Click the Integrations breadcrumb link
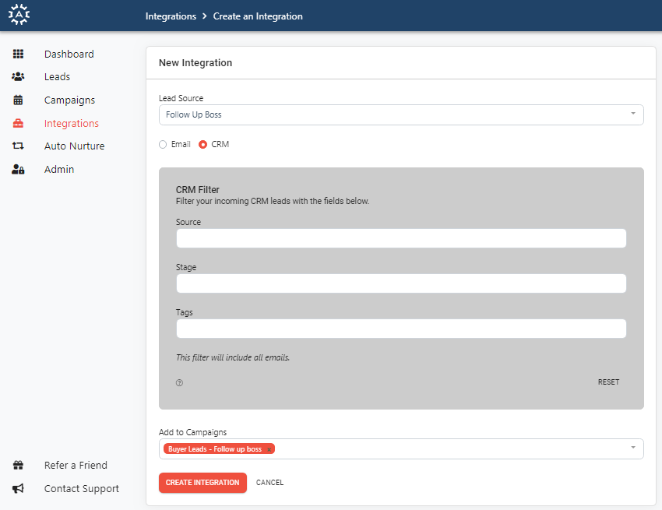662x510 pixels. [x=171, y=16]
